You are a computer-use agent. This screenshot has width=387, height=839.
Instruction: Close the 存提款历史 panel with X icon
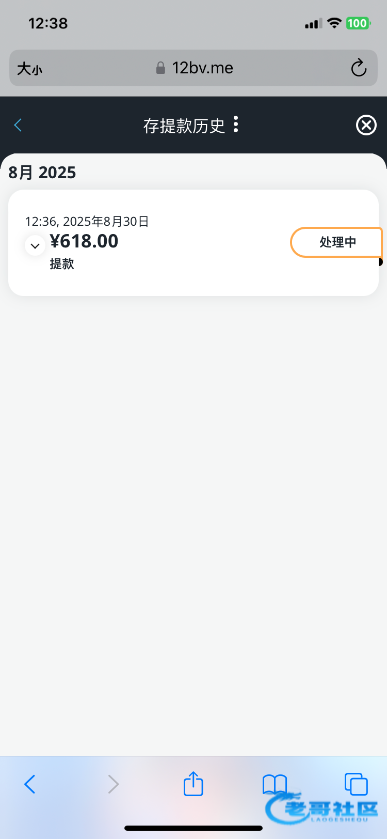(x=366, y=125)
